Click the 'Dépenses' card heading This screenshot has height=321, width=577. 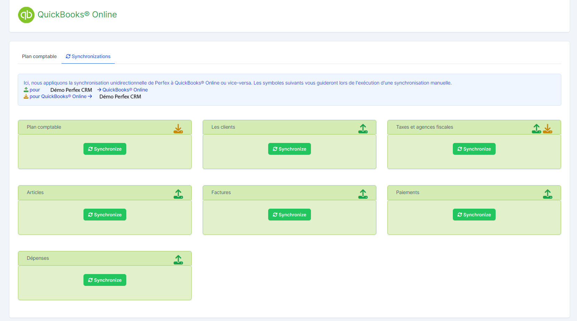click(38, 258)
